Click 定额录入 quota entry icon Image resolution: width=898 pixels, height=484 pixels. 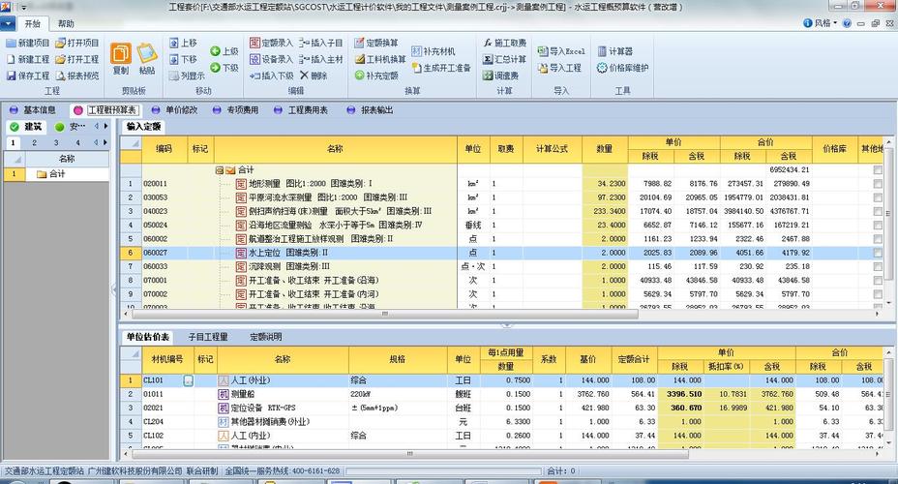point(254,43)
